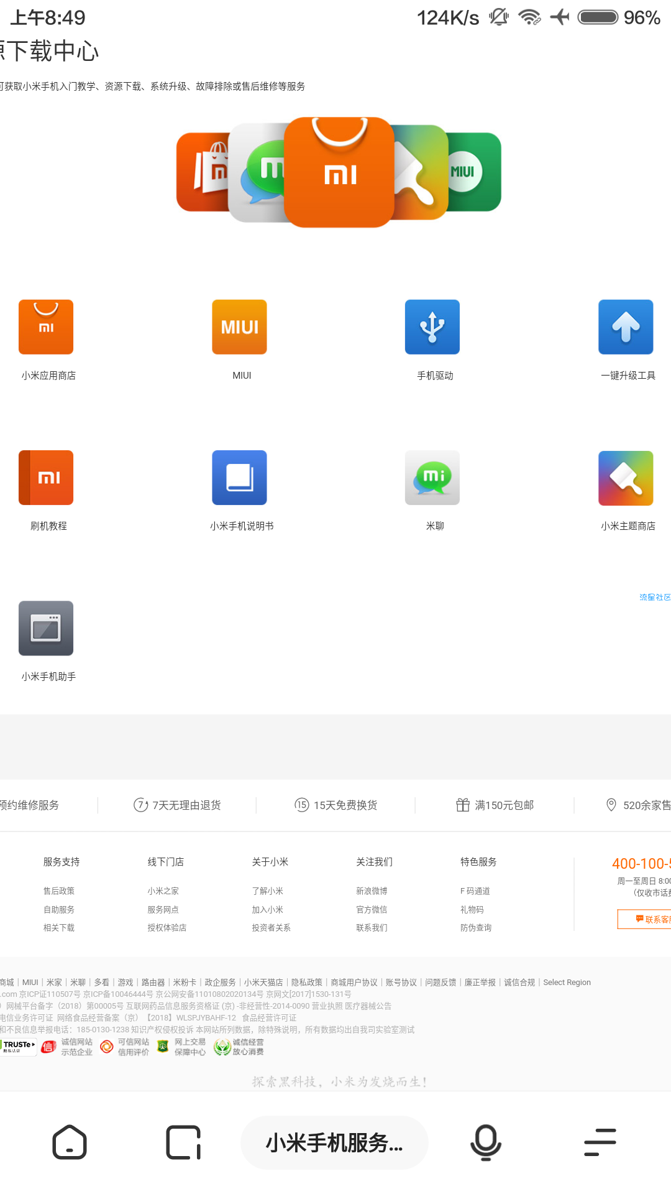The width and height of the screenshot is (671, 1194).
Task: Open the 相关下载 link
Action: click(59, 928)
